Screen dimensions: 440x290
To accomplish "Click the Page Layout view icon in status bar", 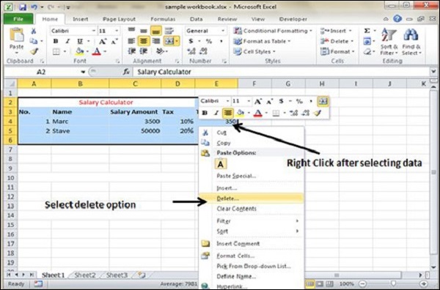I will 320,284.
